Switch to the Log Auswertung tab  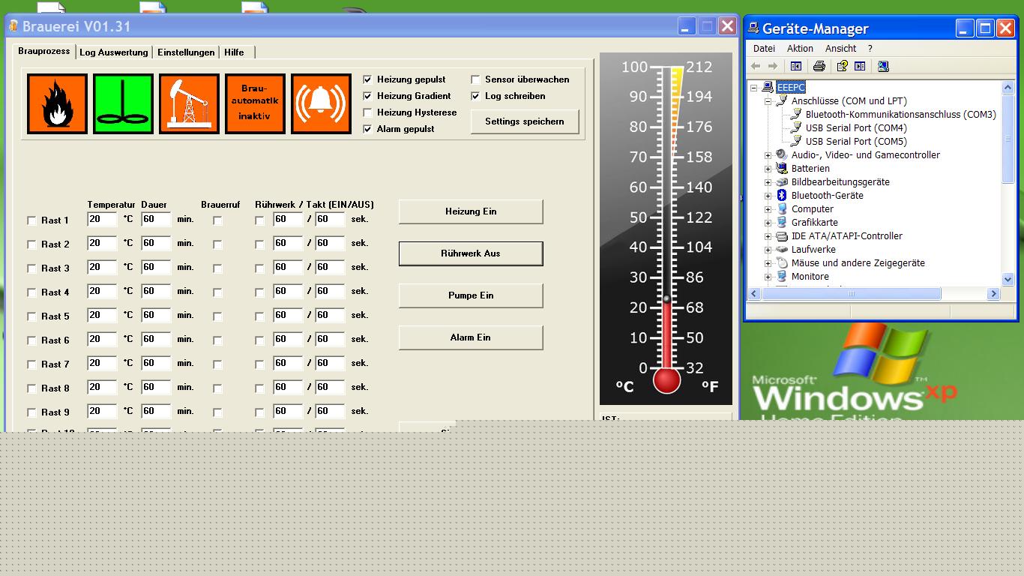pyautogui.click(x=113, y=52)
